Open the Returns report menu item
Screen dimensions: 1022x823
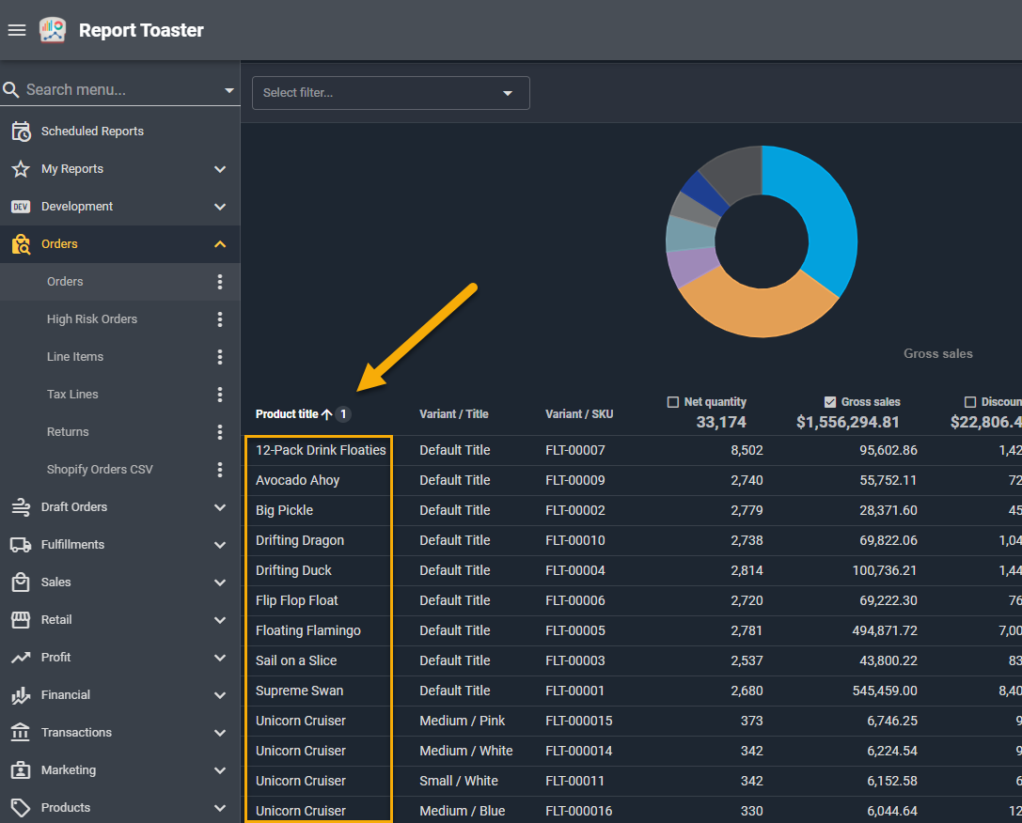tap(68, 432)
